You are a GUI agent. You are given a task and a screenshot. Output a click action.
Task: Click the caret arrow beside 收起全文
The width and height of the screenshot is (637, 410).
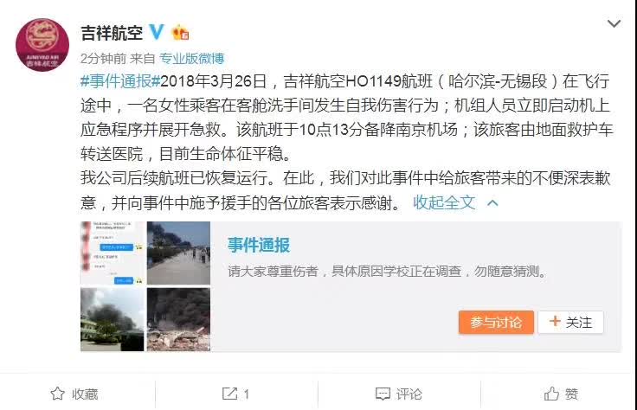[492, 202]
